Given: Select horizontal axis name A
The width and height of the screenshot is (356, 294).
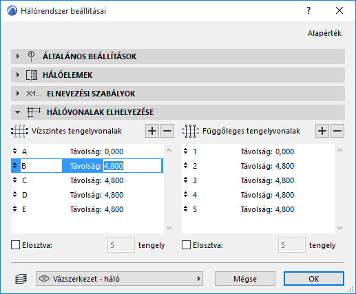Looking at the screenshot, I should (24, 151).
